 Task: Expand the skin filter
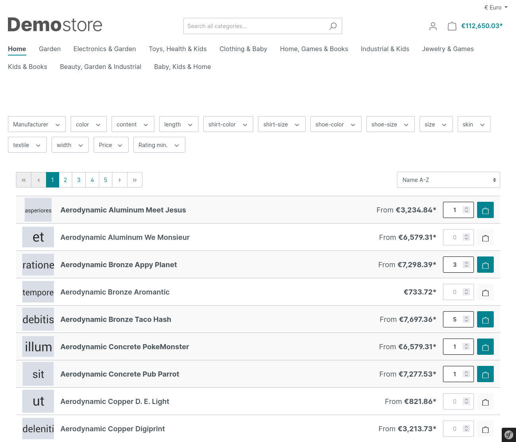pyautogui.click(x=474, y=124)
